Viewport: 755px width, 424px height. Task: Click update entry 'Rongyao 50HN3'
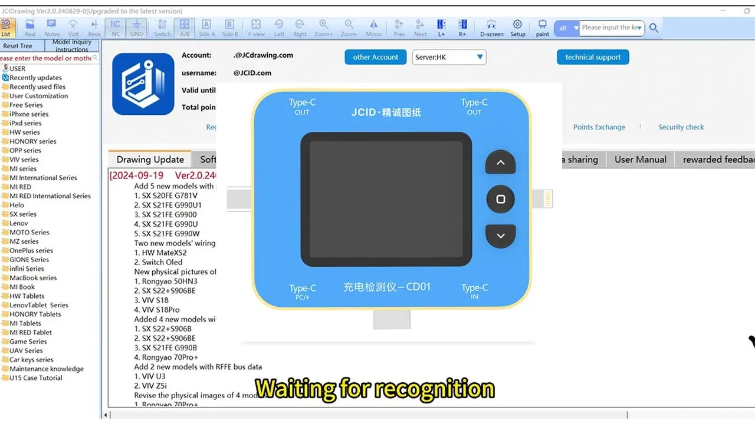coord(166,281)
